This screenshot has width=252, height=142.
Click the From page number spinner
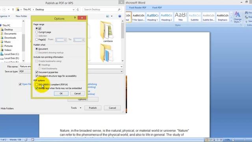(x=65, y=40)
